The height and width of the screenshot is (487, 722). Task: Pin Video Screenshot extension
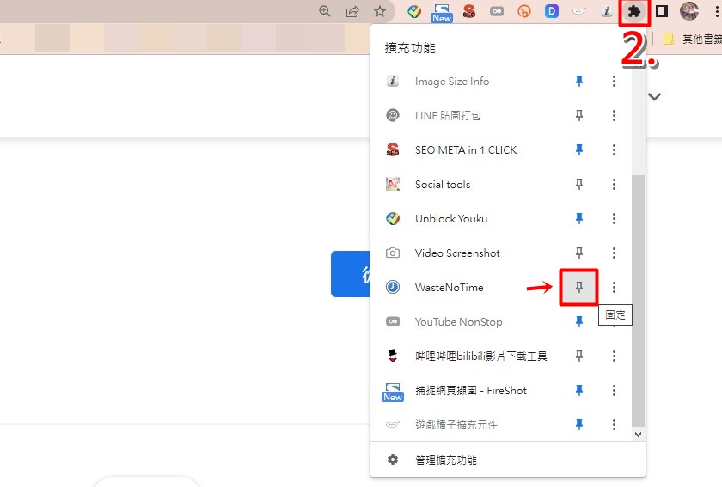(579, 253)
